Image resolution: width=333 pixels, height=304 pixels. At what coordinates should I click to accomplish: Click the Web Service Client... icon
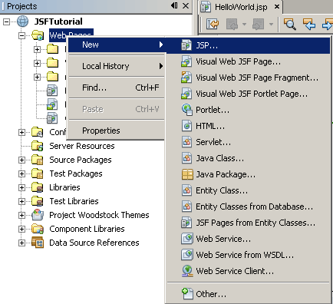point(187,271)
